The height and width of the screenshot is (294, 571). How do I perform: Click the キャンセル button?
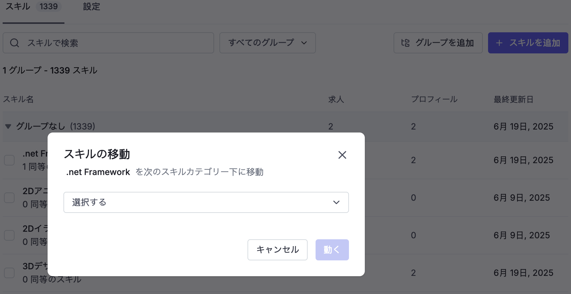point(278,250)
